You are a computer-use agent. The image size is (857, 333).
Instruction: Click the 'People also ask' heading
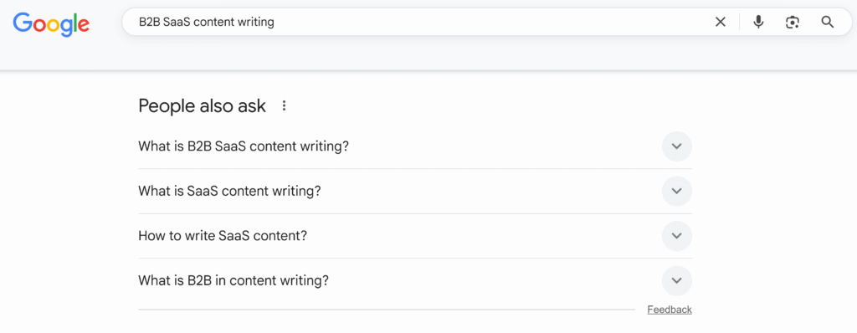[203, 106]
